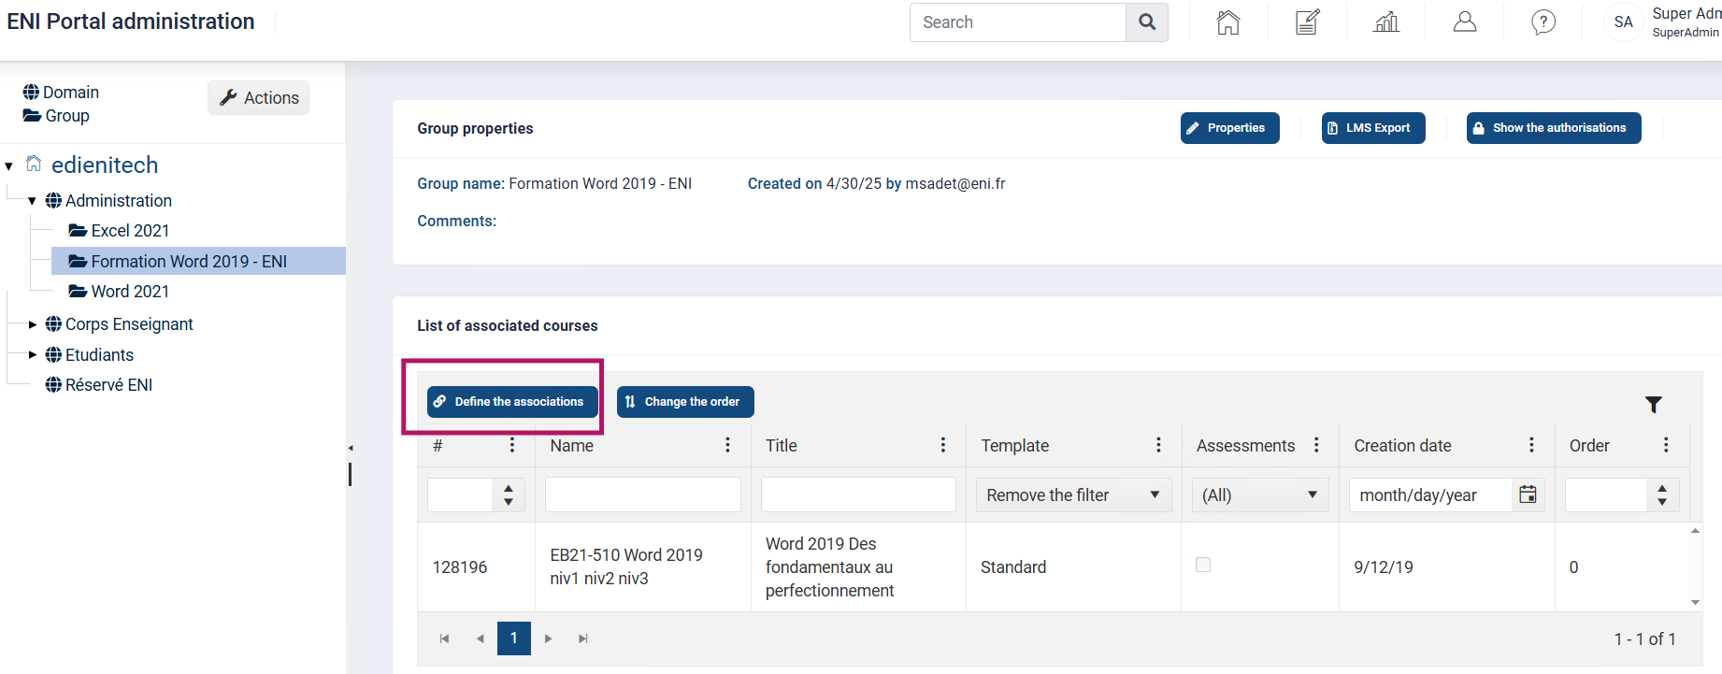Image resolution: width=1722 pixels, height=674 pixels.
Task: Click Define the associations button
Action: 512,402
